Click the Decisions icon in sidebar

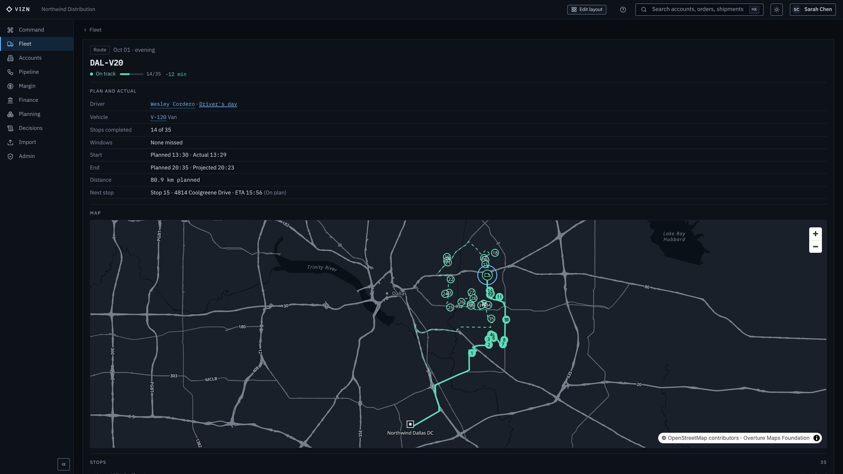click(10, 128)
